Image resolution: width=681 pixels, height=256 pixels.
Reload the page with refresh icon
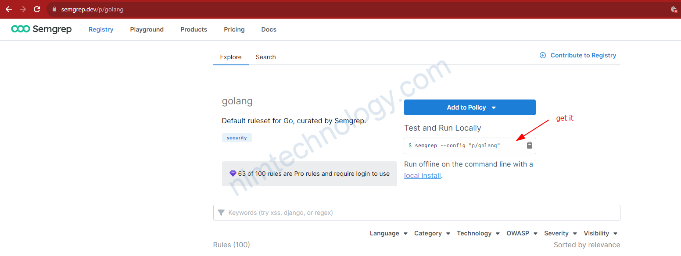pos(37,9)
